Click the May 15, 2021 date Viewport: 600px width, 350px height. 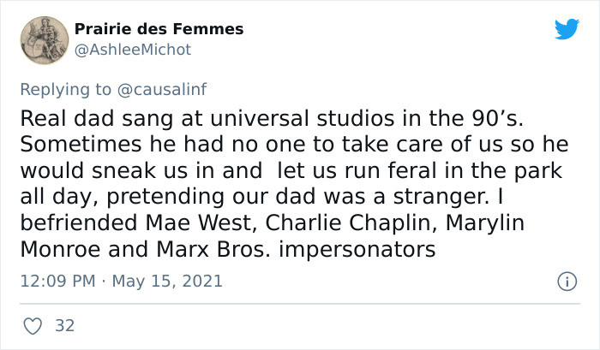(x=167, y=282)
